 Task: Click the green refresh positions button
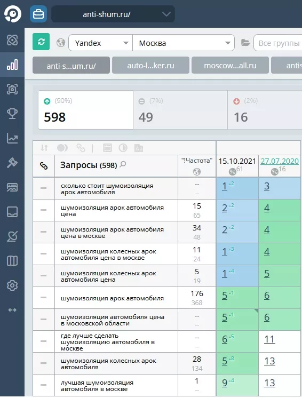pyautogui.click(x=41, y=42)
